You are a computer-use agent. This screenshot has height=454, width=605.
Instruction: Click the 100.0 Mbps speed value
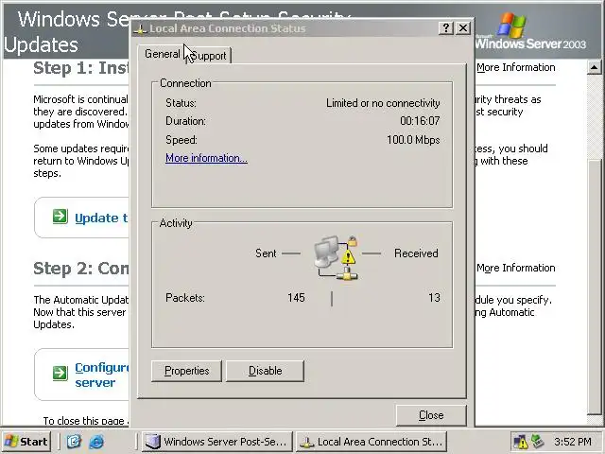tap(413, 140)
